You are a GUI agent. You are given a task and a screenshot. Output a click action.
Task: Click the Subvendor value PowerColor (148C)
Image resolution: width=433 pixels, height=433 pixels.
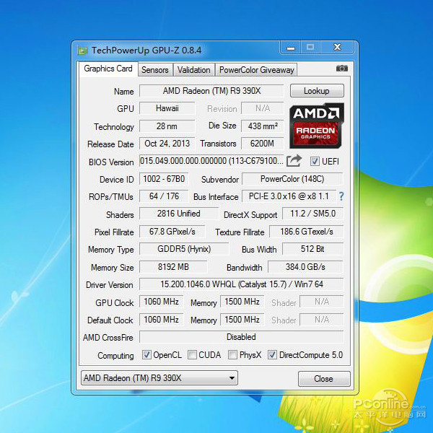coord(292,179)
